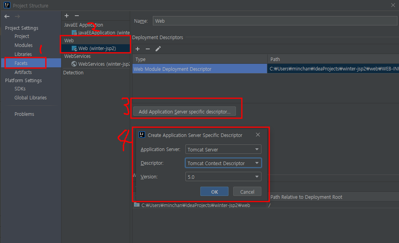Open the Libraries settings
Viewport: 399px width, 243px height.
[23, 54]
